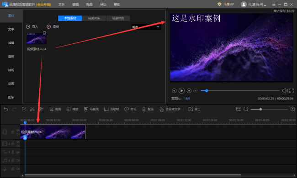
Task: Open the 文件 menu
Action: pos(61,5)
